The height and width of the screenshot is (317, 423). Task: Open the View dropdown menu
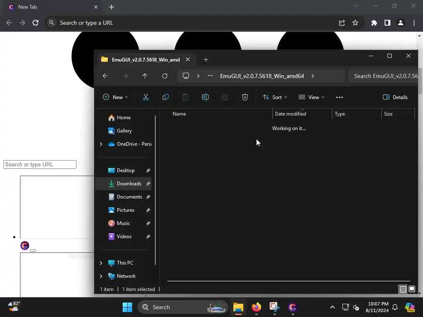(x=311, y=97)
